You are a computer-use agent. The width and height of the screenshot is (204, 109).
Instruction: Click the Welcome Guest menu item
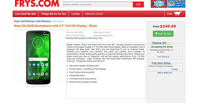point(94,14)
